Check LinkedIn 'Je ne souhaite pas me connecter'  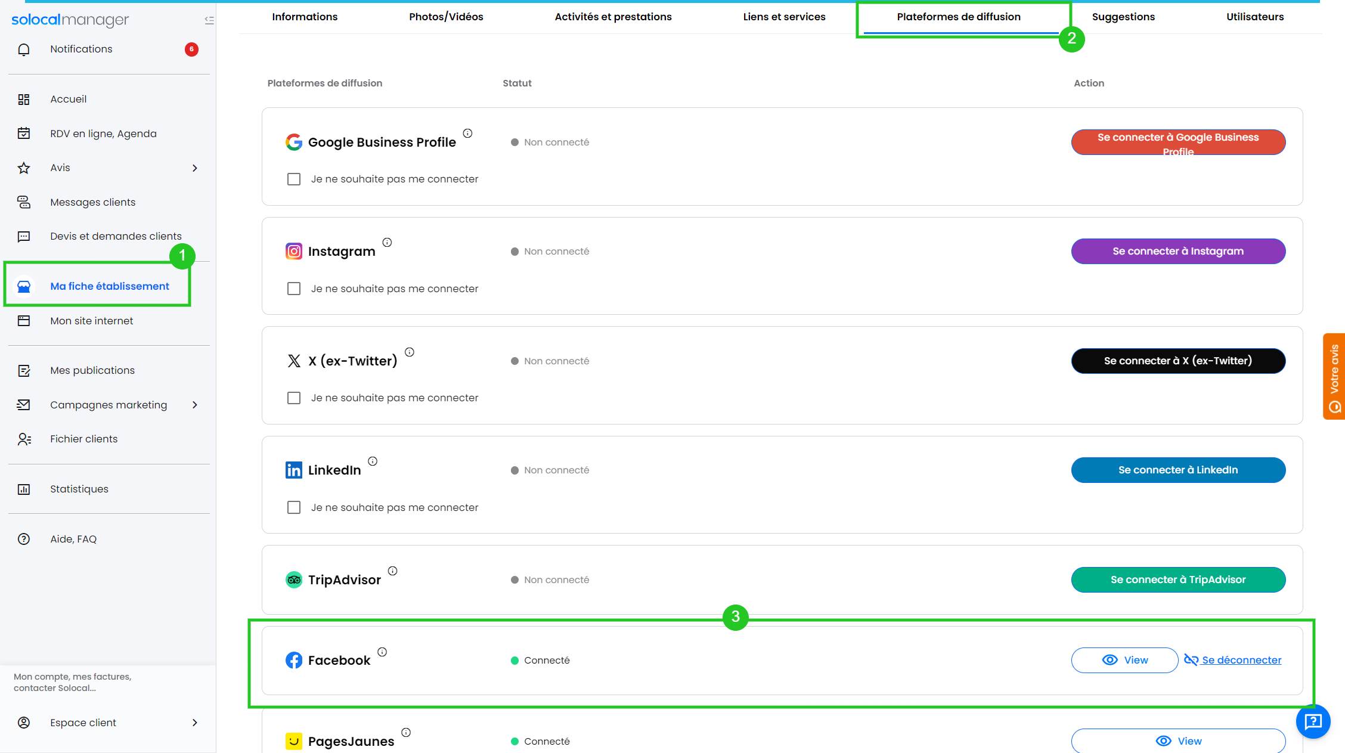(294, 507)
